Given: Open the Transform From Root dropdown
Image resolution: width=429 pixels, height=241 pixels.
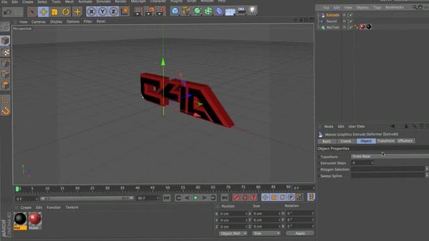Looking at the screenshot, I should (x=390, y=157).
